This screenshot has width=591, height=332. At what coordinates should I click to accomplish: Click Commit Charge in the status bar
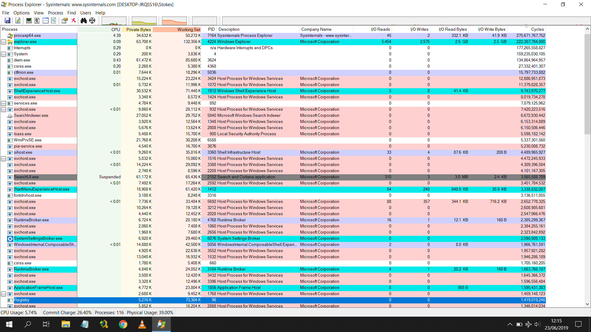[67, 313]
